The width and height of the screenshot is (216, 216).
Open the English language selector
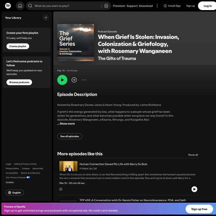pyautogui.click(x=15, y=193)
